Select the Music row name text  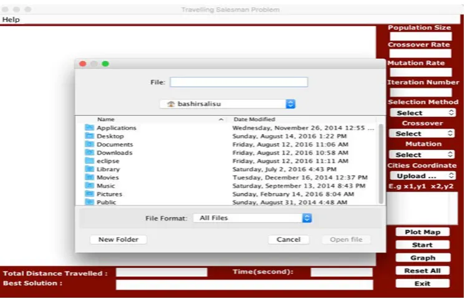pos(106,186)
